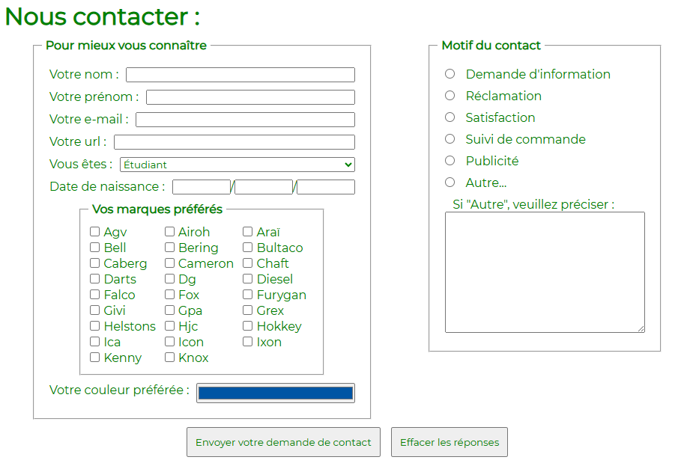Select the Autre... radio option
687x460 pixels.
450,183
